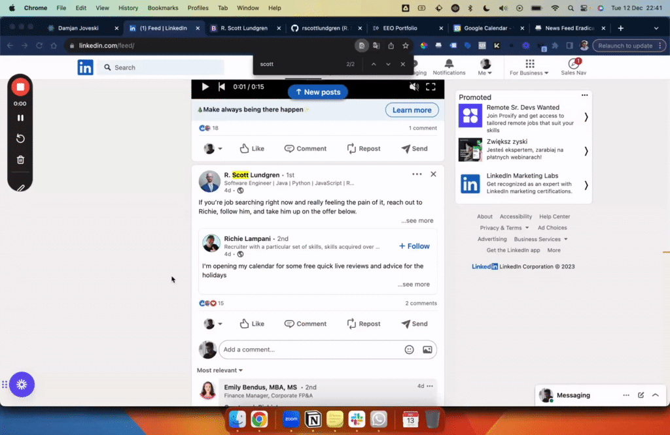Dismiss R. Scott Lundgren's post
670x435 pixels.
point(433,174)
